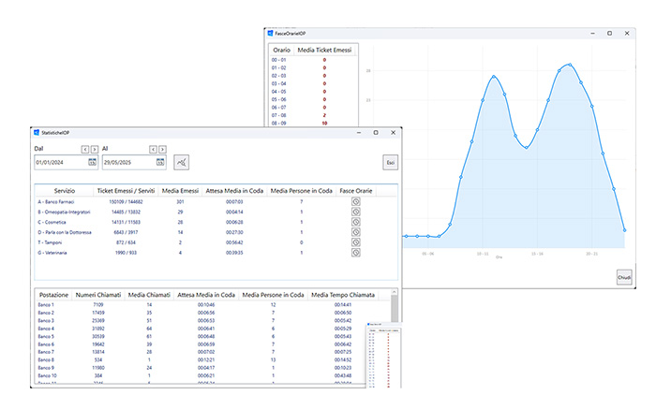656x410 pixels.
Task: Click the chart analysis button beside dates
Action: click(x=181, y=162)
